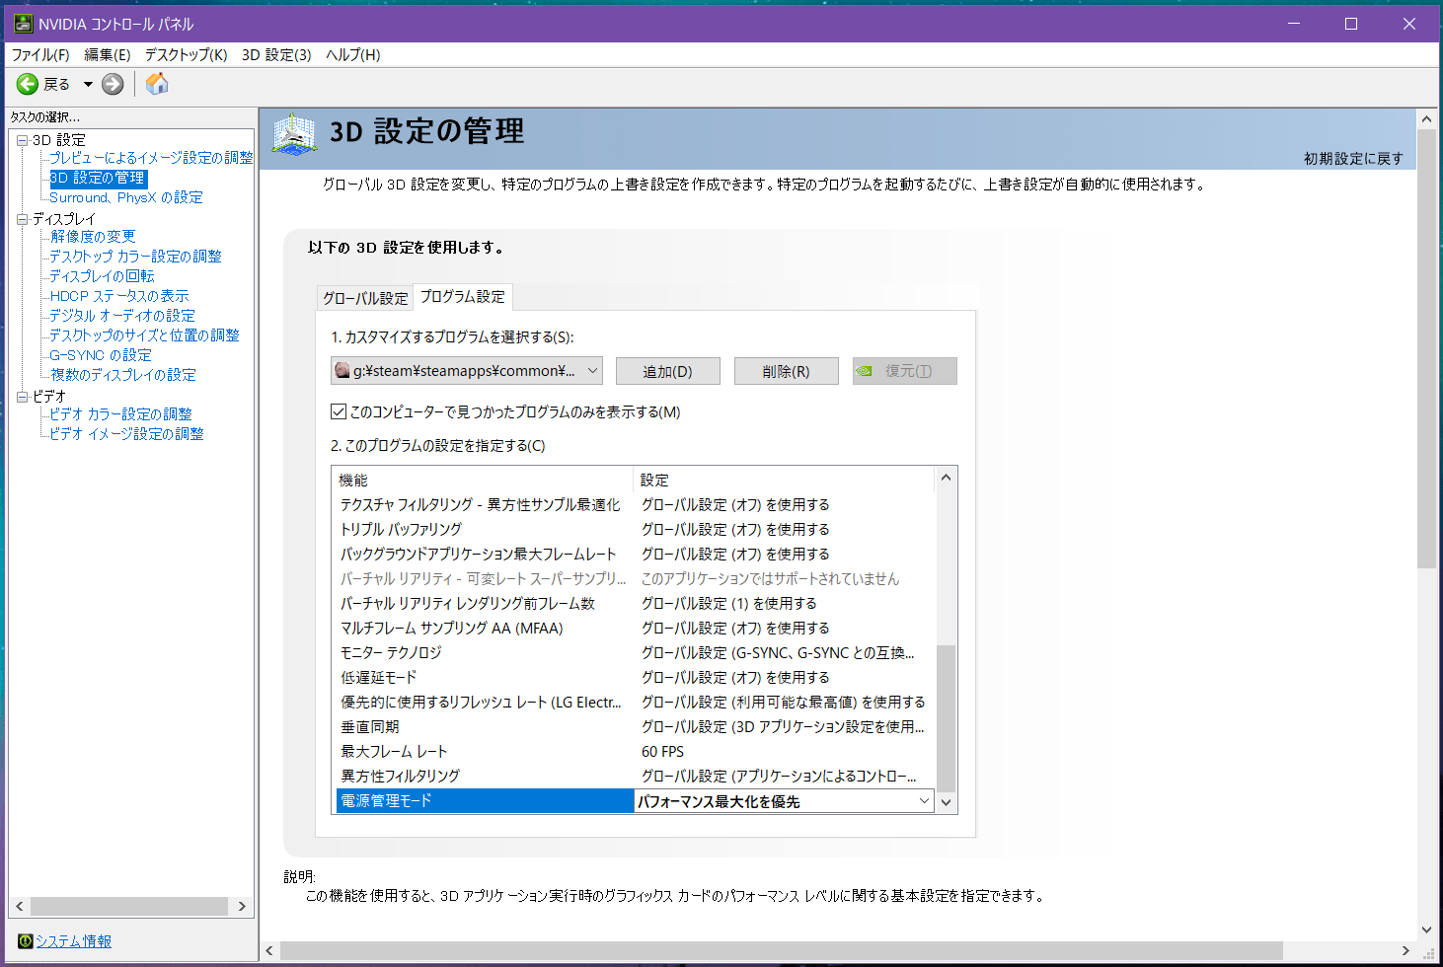This screenshot has height=967, width=1443.
Task: Click the 削除(R) button
Action: [x=787, y=371]
